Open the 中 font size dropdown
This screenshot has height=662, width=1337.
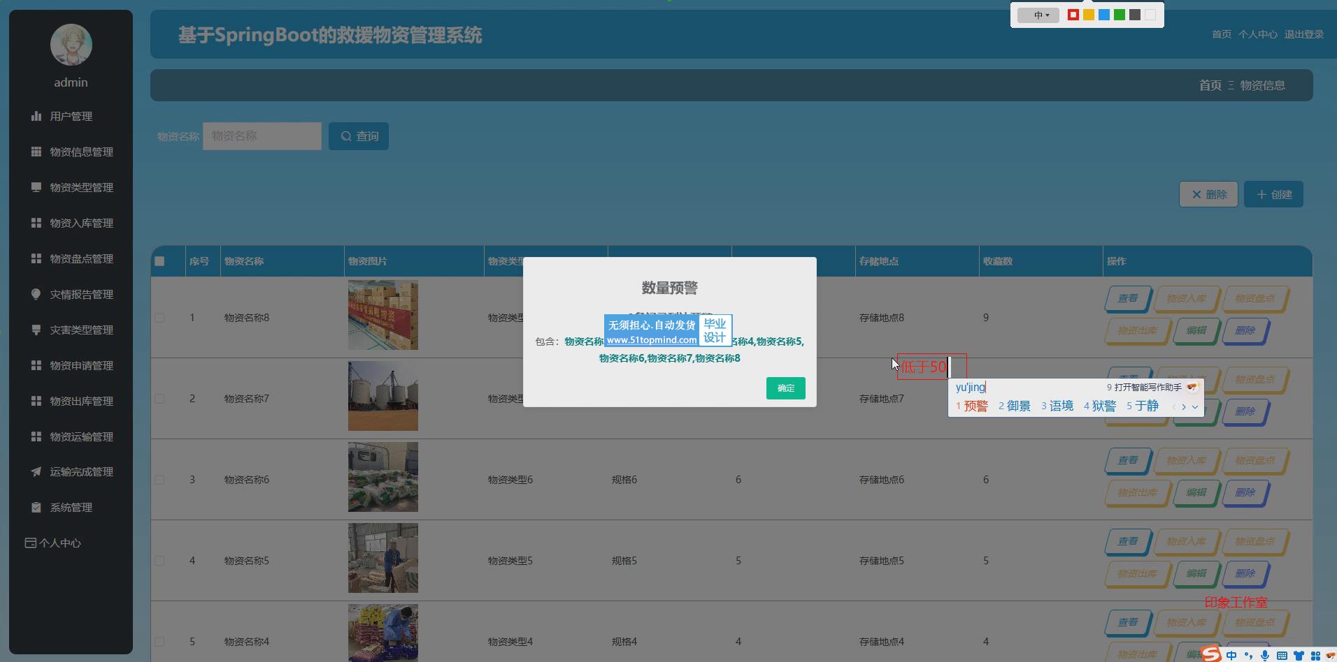point(1038,15)
